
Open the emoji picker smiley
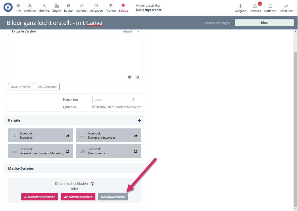pyautogui.click(x=137, y=77)
